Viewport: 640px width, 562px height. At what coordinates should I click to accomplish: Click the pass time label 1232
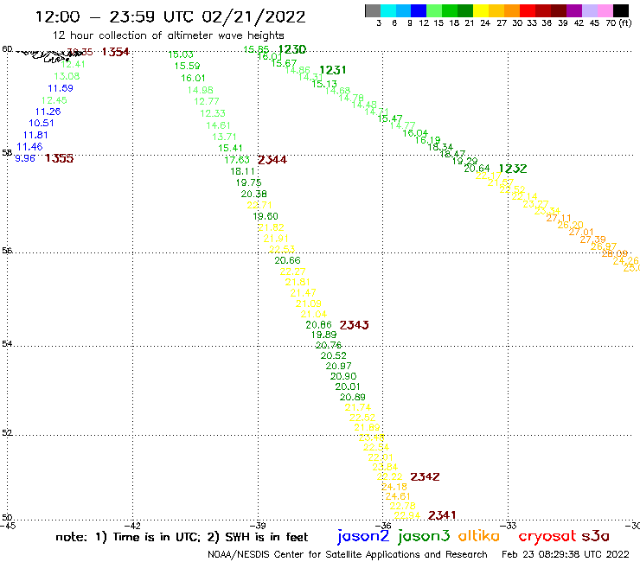513,169
